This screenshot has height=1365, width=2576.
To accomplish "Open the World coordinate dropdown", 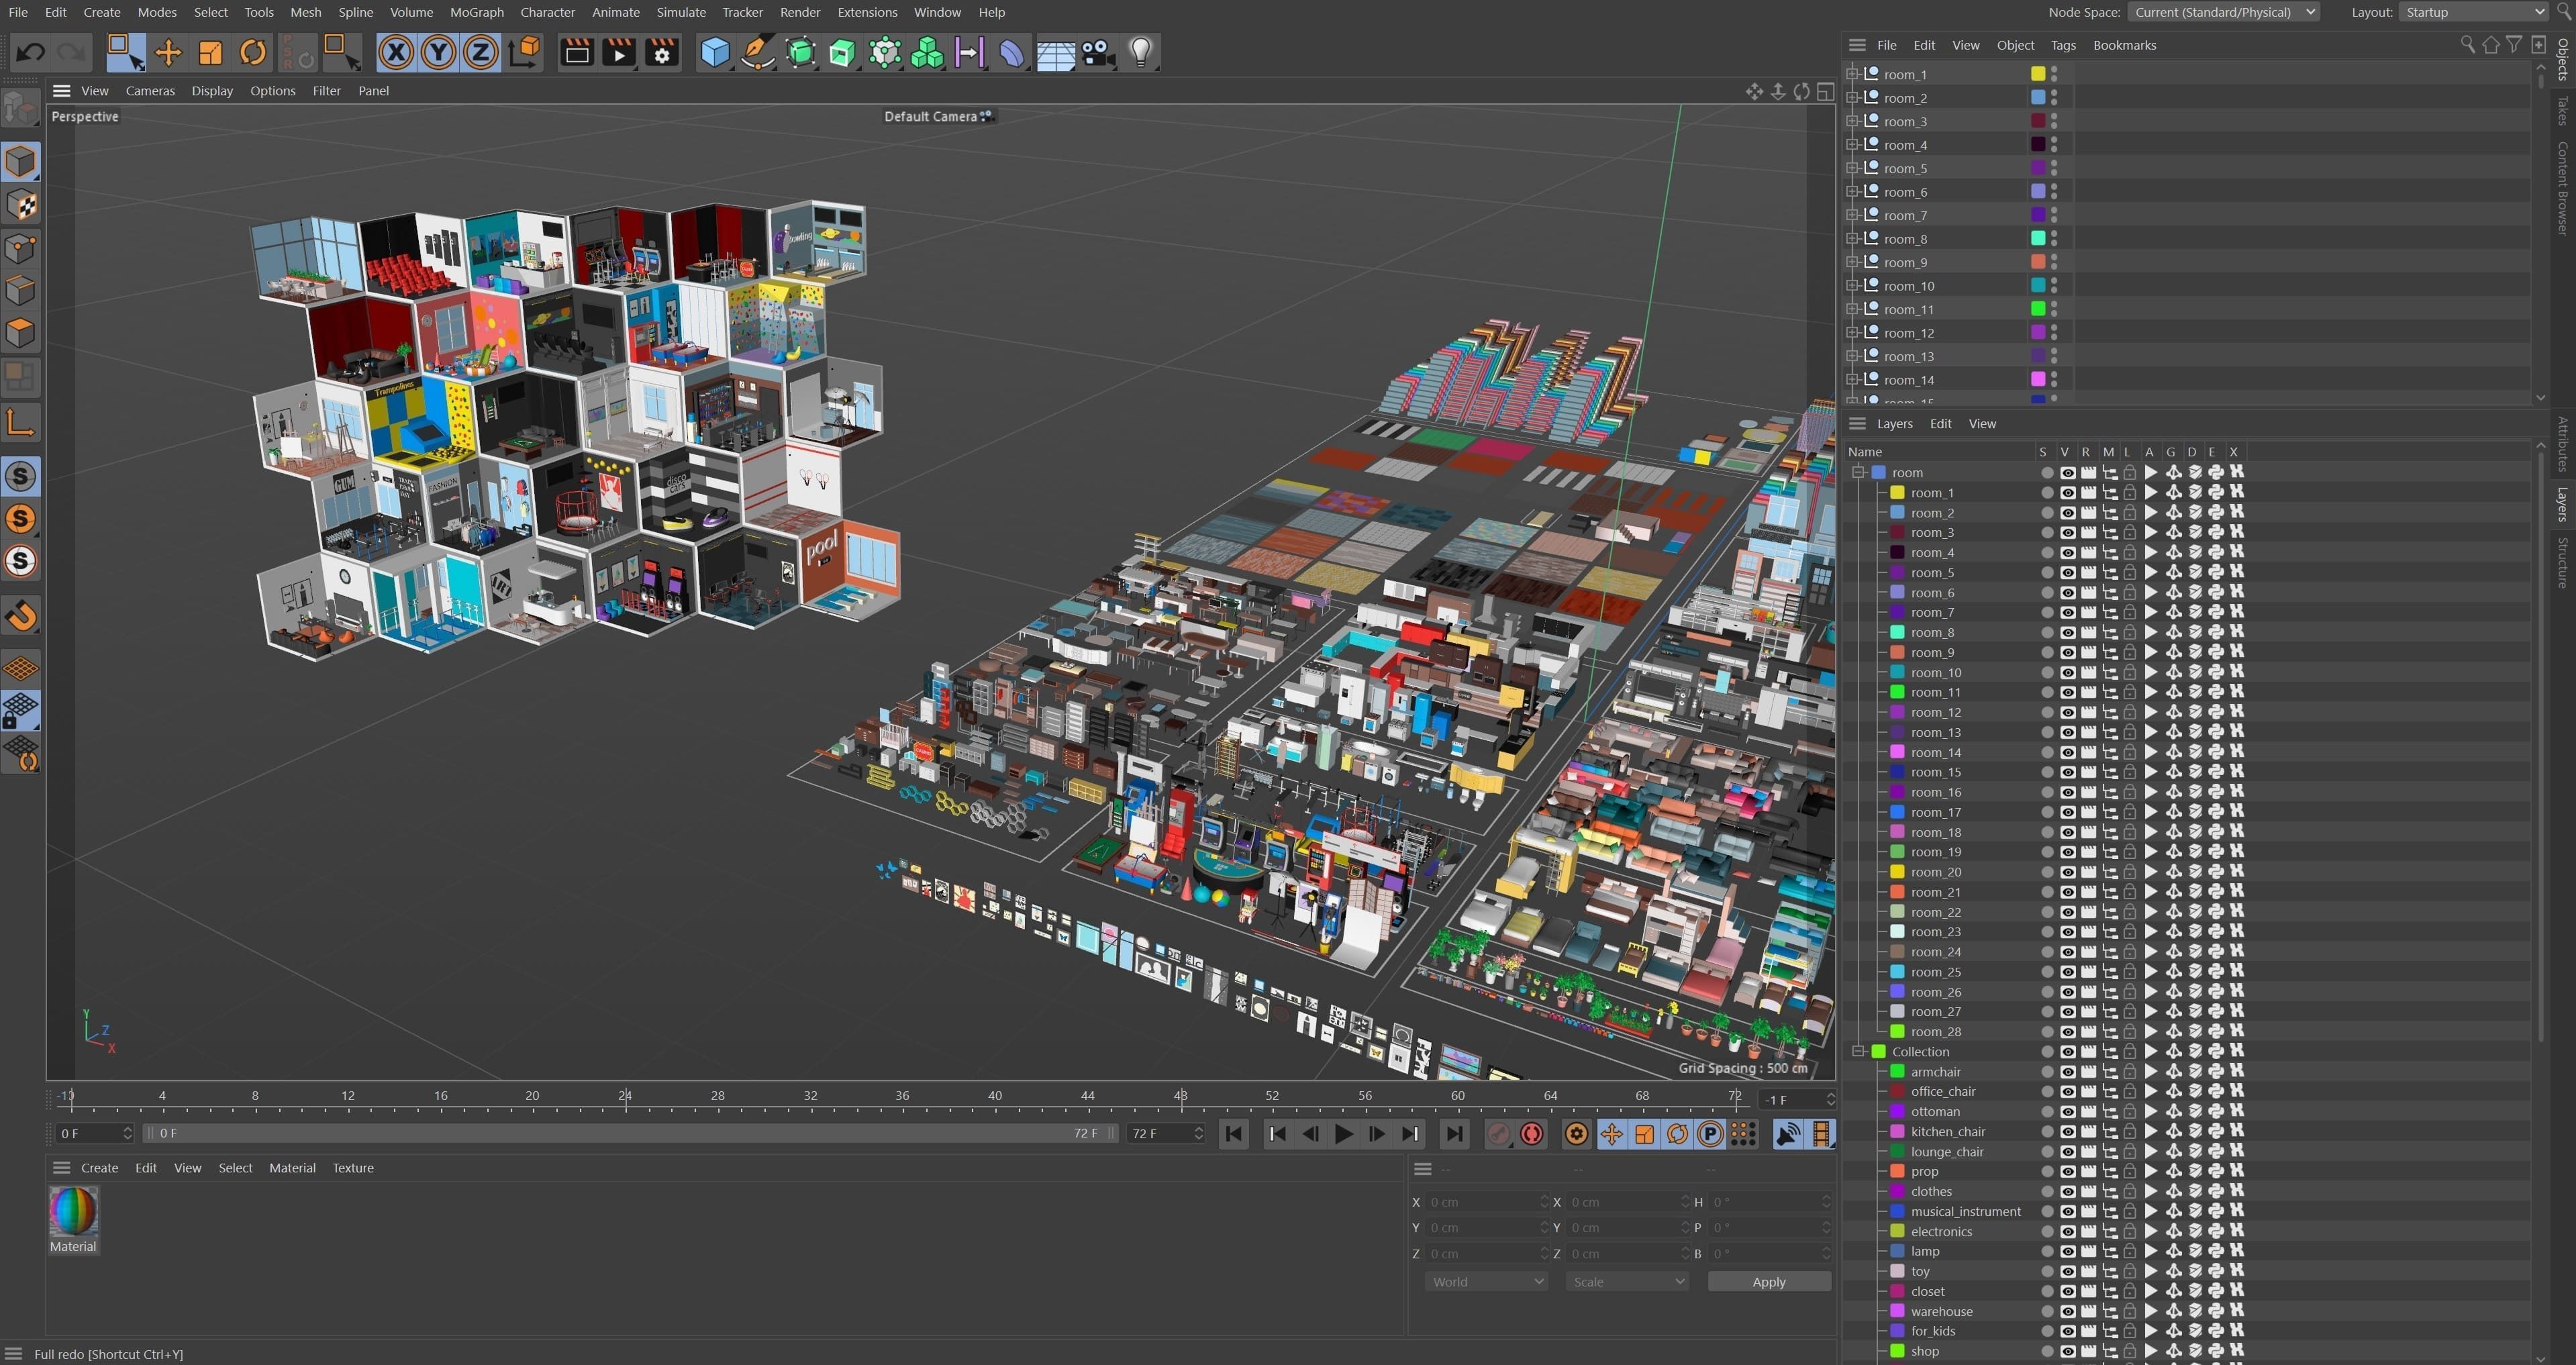I will point(1486,1281).
